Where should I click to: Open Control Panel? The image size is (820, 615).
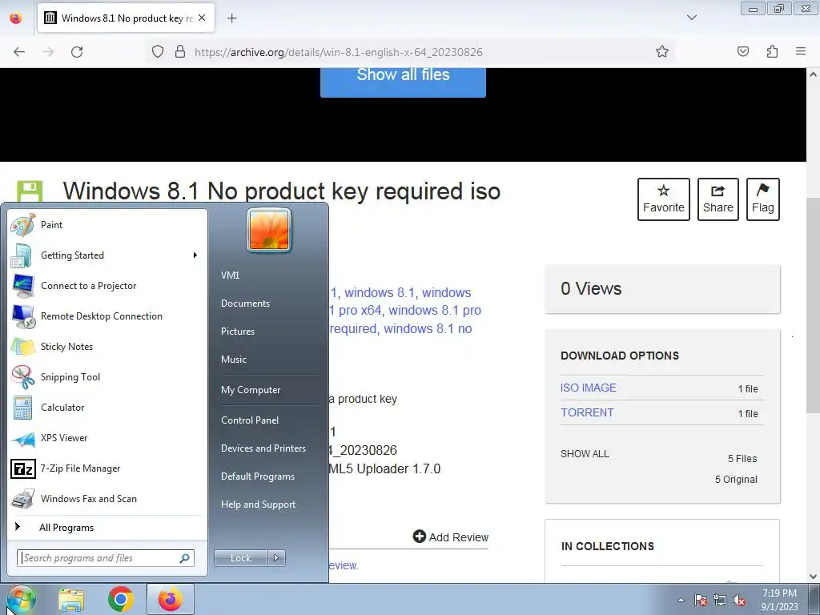pos(250,420)
